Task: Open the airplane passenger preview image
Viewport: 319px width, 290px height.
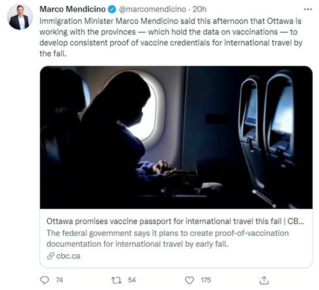Action: click(176, 137)
